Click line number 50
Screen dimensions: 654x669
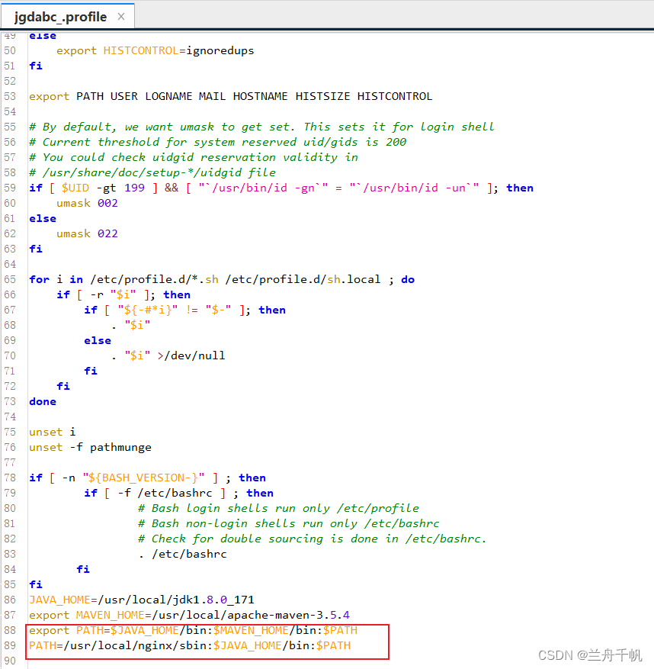10,50
